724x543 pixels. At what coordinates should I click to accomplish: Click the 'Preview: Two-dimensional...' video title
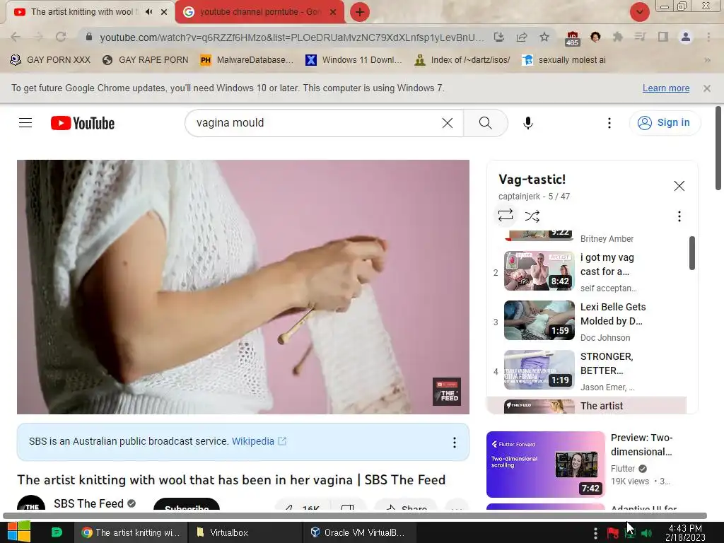[641, 445]
